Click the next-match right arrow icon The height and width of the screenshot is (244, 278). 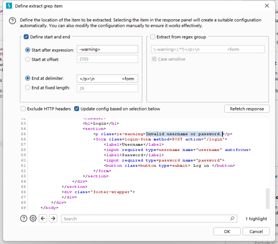(x=53, y=218)
